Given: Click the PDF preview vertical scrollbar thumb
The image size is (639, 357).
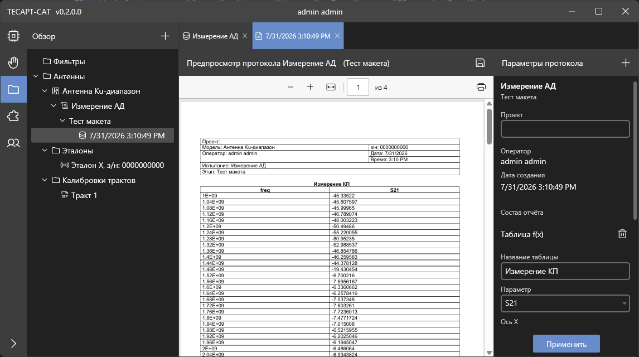Looking at the screenshot, I should pos(489,126).
